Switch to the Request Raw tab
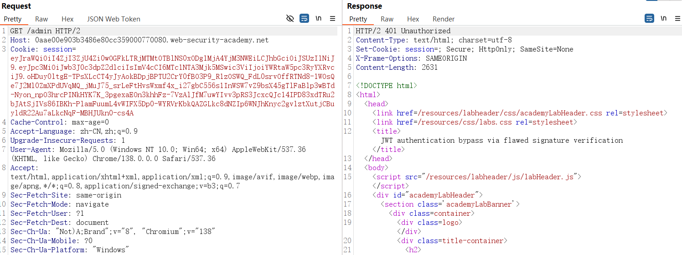 (x=41, y=19)
